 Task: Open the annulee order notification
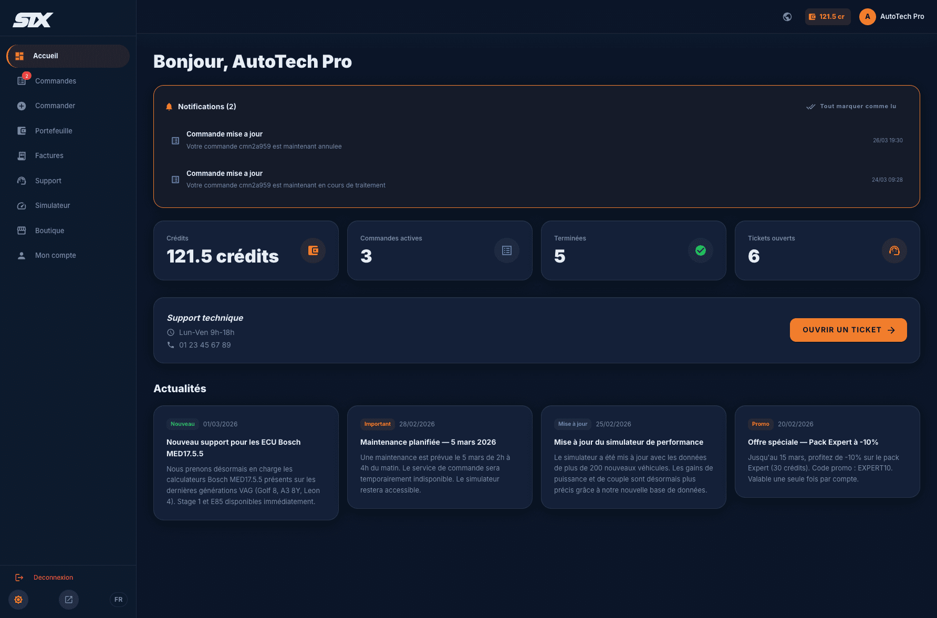click(x=537, y=140)
